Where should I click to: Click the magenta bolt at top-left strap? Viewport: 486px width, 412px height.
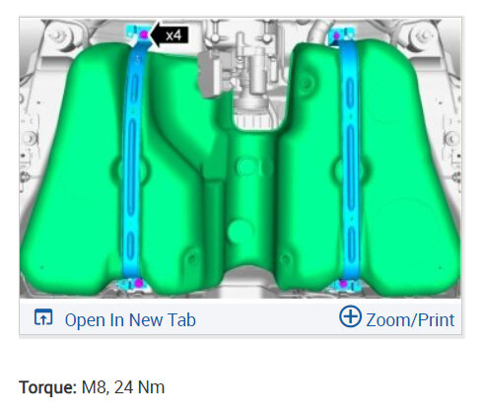[144, 34]
